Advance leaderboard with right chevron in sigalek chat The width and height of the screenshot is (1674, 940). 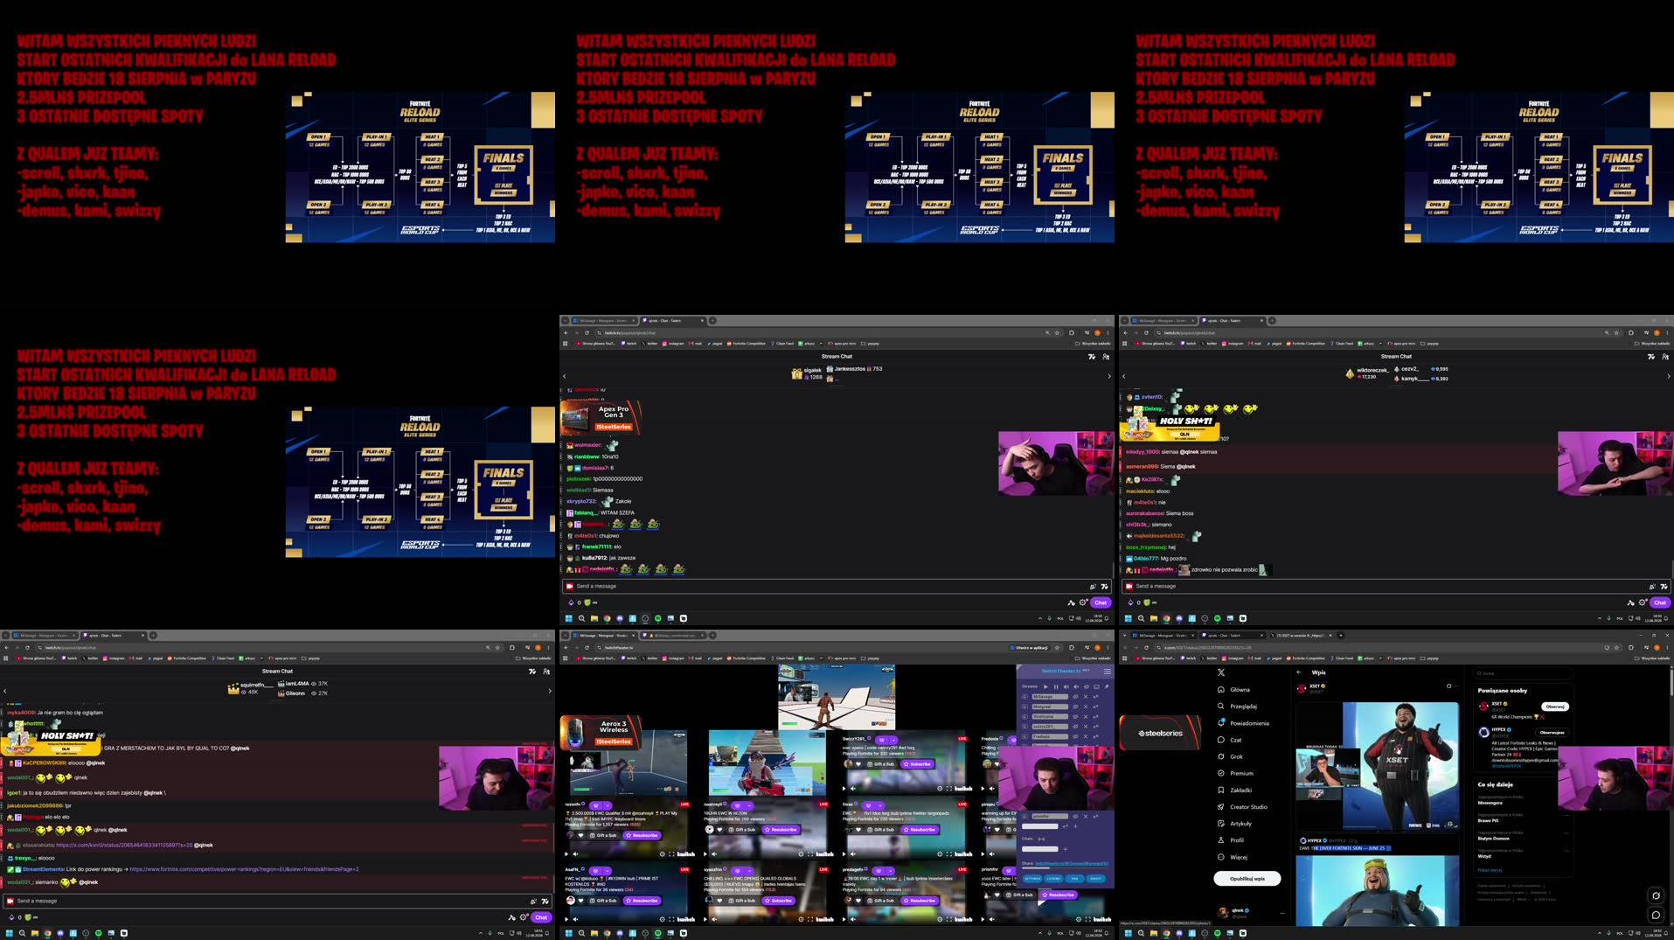point(1109,376)
